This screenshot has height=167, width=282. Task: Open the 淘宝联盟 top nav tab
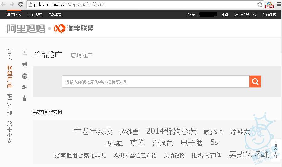coord(14,14)
